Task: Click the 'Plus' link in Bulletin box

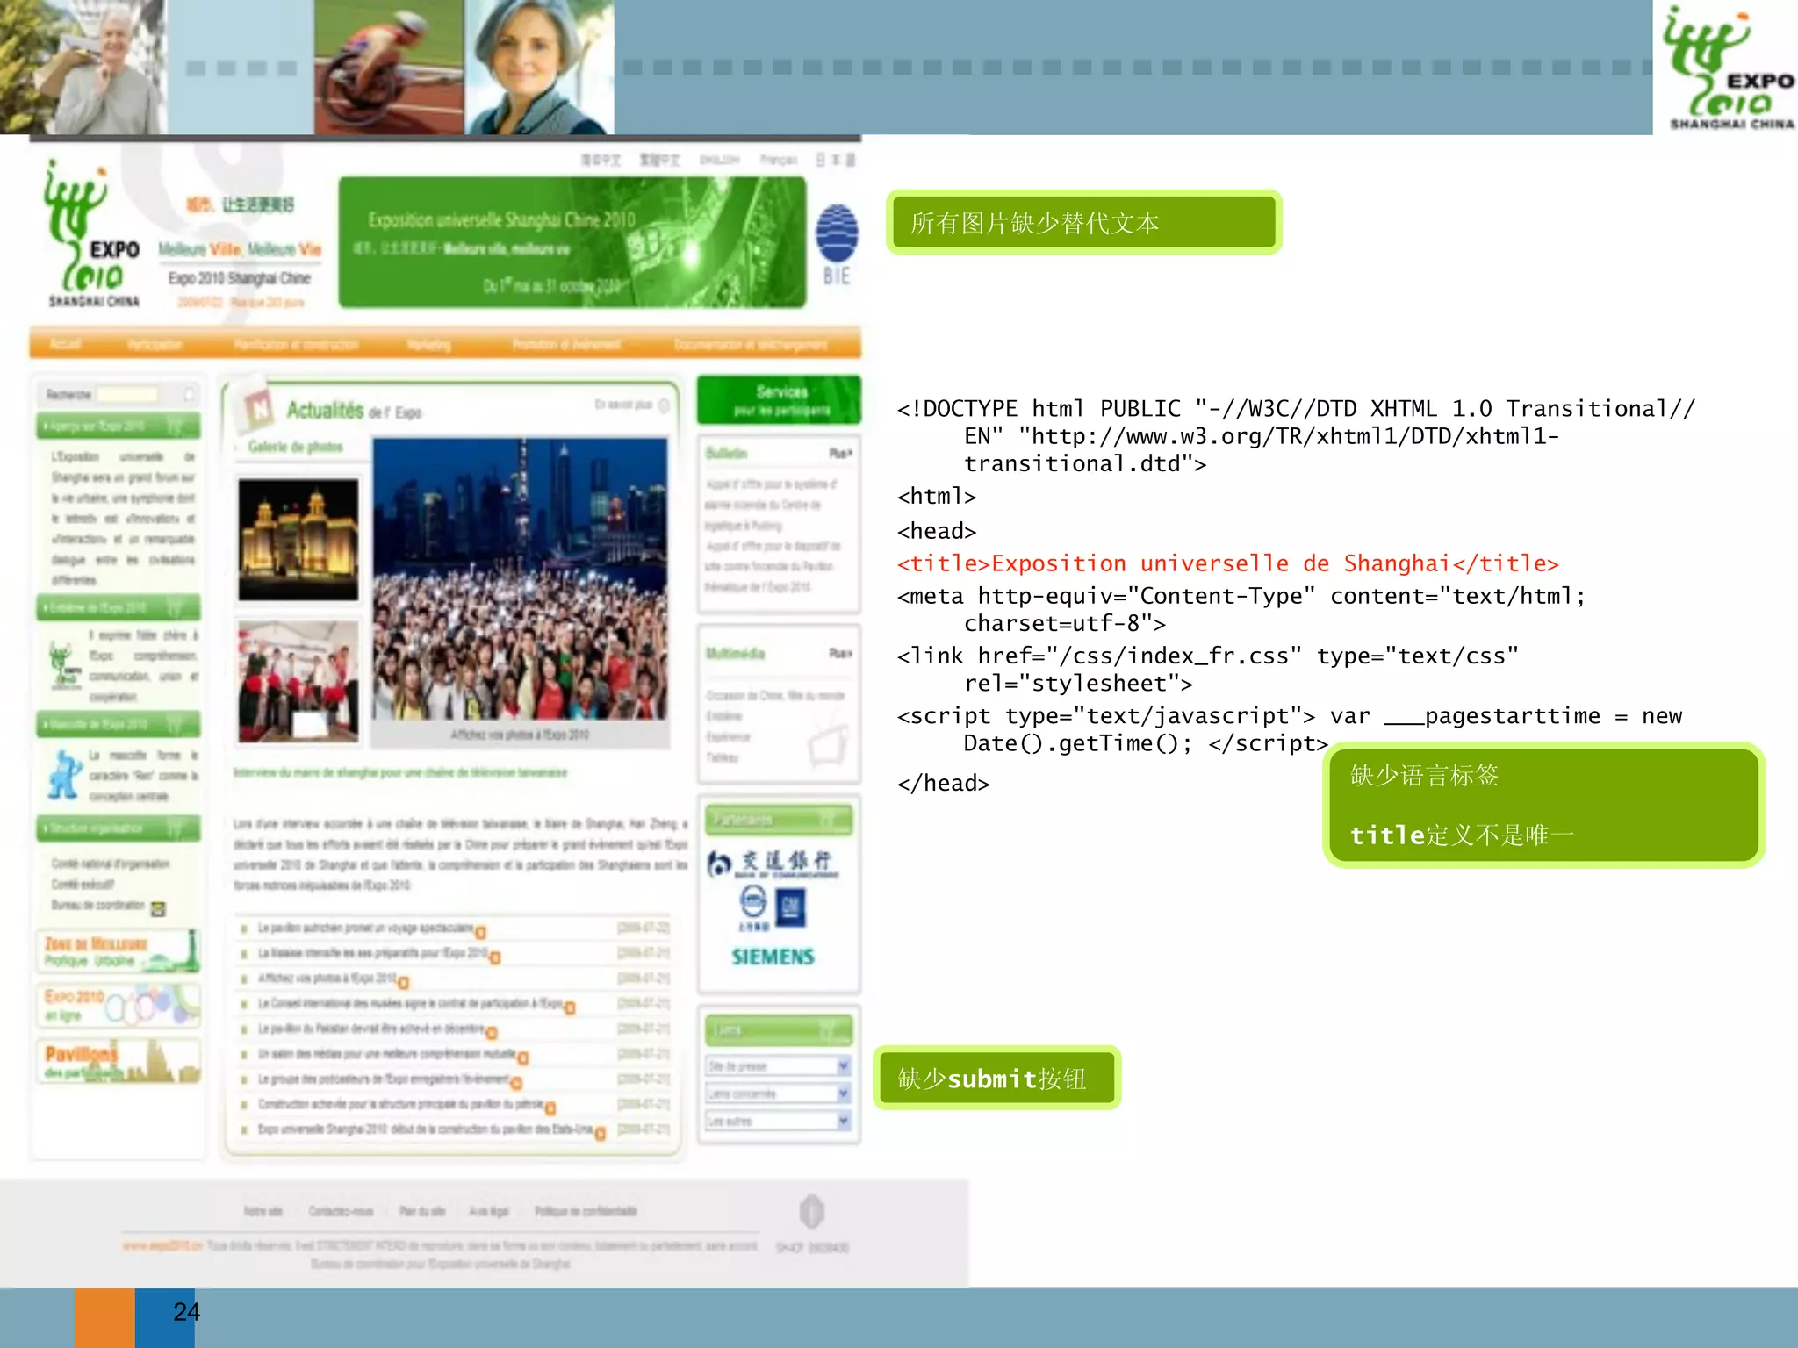Action: click(840, 454)
